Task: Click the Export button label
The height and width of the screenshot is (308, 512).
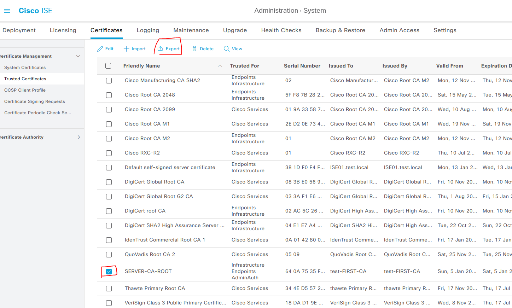Action: click(173, 49)
